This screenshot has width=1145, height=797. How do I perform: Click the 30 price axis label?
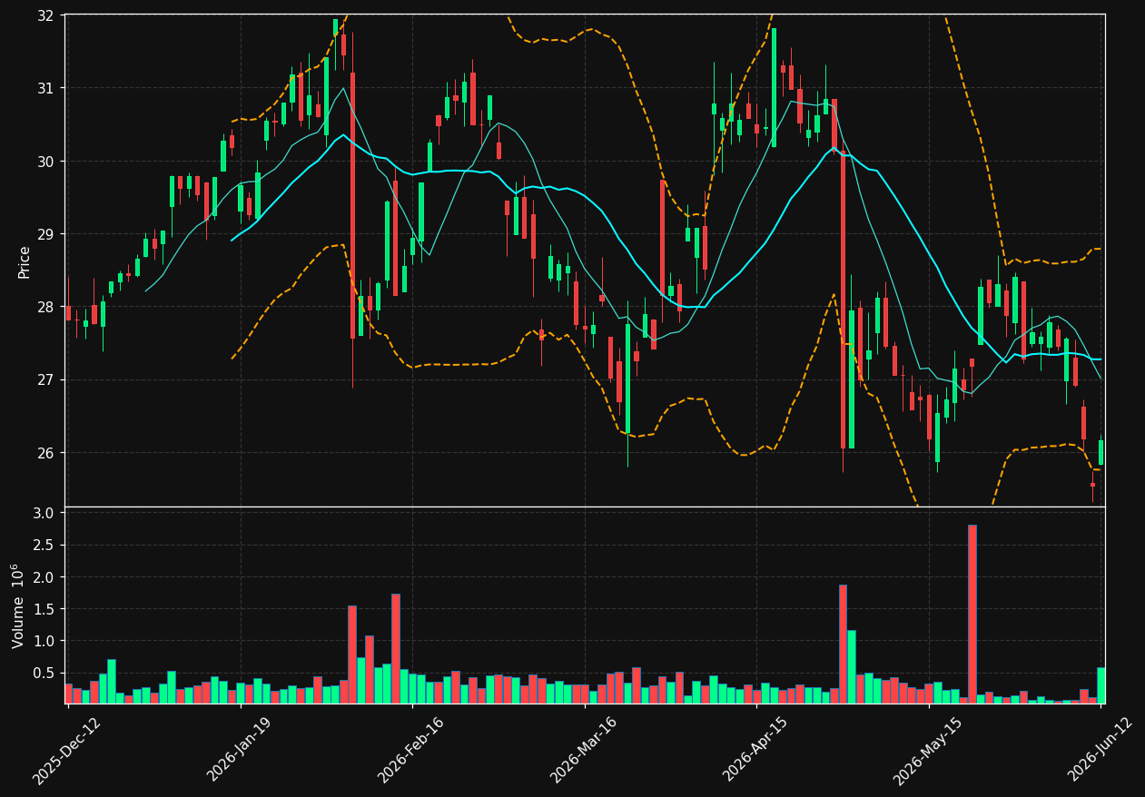click(44, 162)
